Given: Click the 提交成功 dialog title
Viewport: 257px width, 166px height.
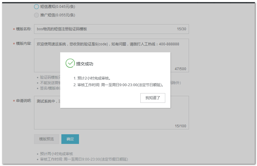Looking at the screenshot, I should [84, 64].
